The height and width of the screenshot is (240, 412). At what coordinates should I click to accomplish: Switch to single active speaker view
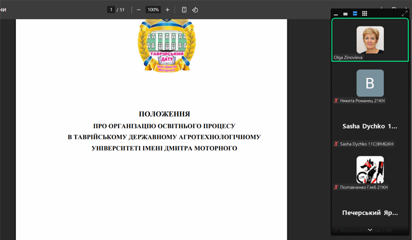pos(346,14)
